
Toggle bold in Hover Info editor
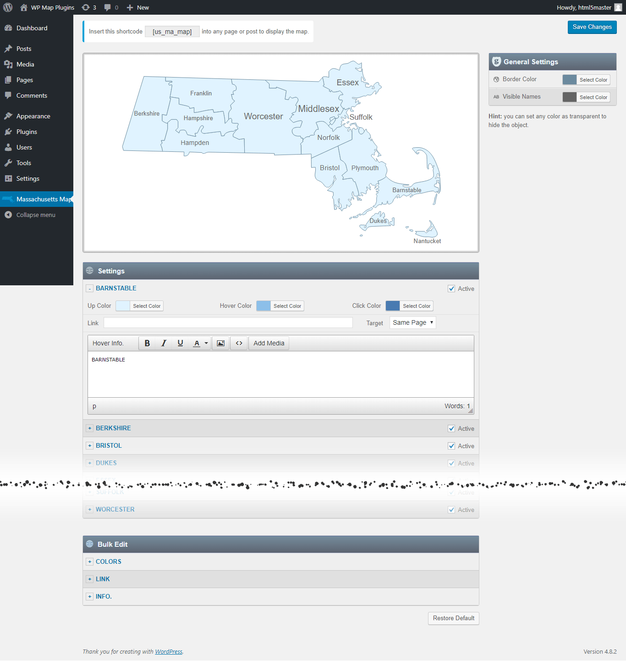tap(147, 343)
